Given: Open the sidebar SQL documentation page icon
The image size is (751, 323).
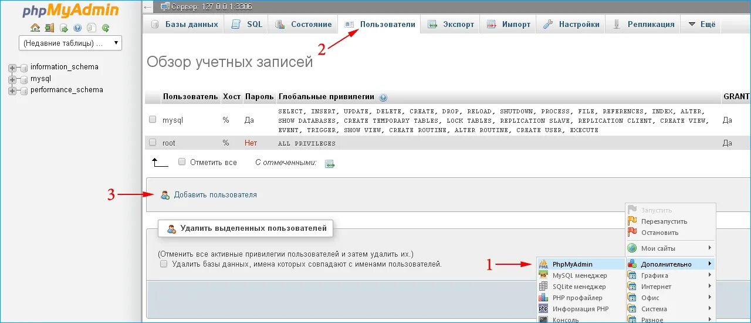Looking at the screenshot, I should point(92,28).
